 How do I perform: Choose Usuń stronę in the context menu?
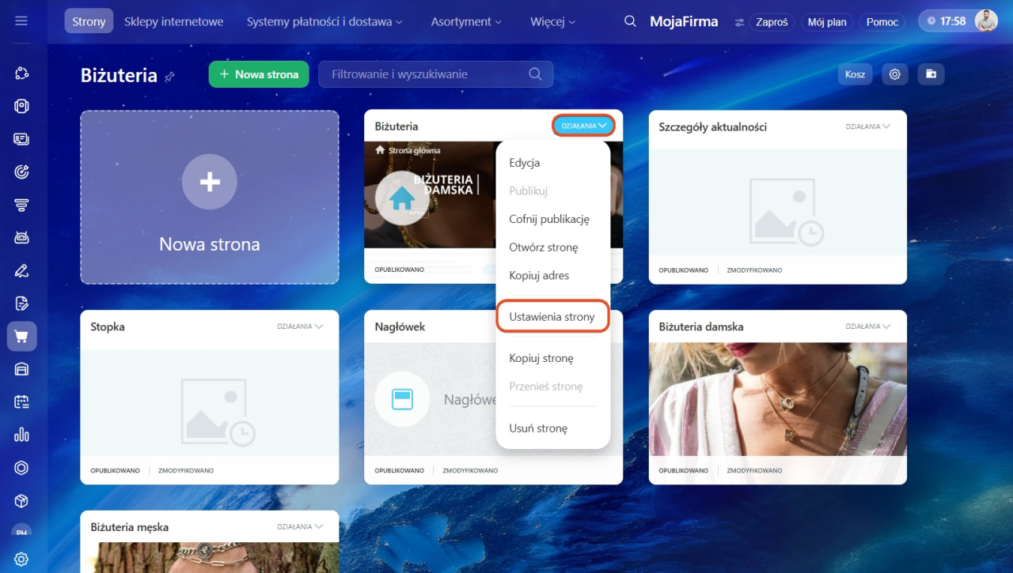coord(538,428)
